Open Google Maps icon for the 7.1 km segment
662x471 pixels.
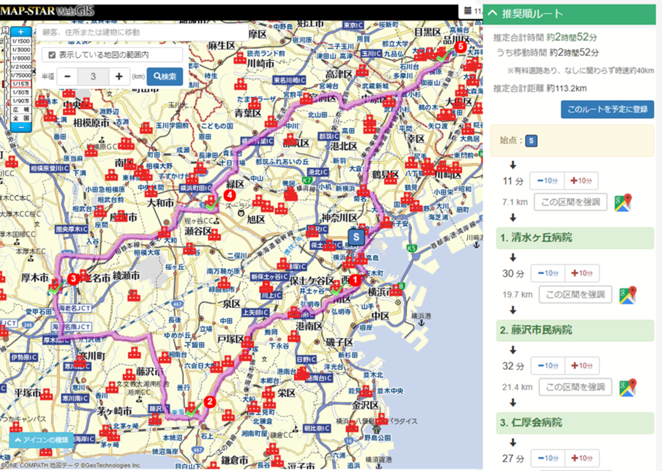[x=623, y=203]
